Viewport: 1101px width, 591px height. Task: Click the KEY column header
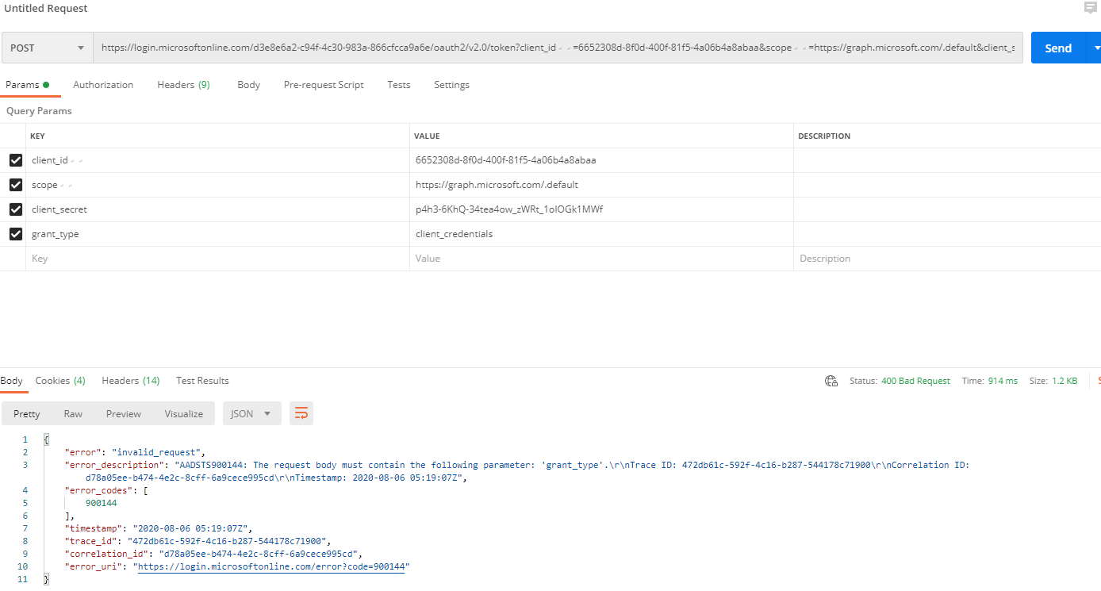pyautogui.click(x=37, y=136)
